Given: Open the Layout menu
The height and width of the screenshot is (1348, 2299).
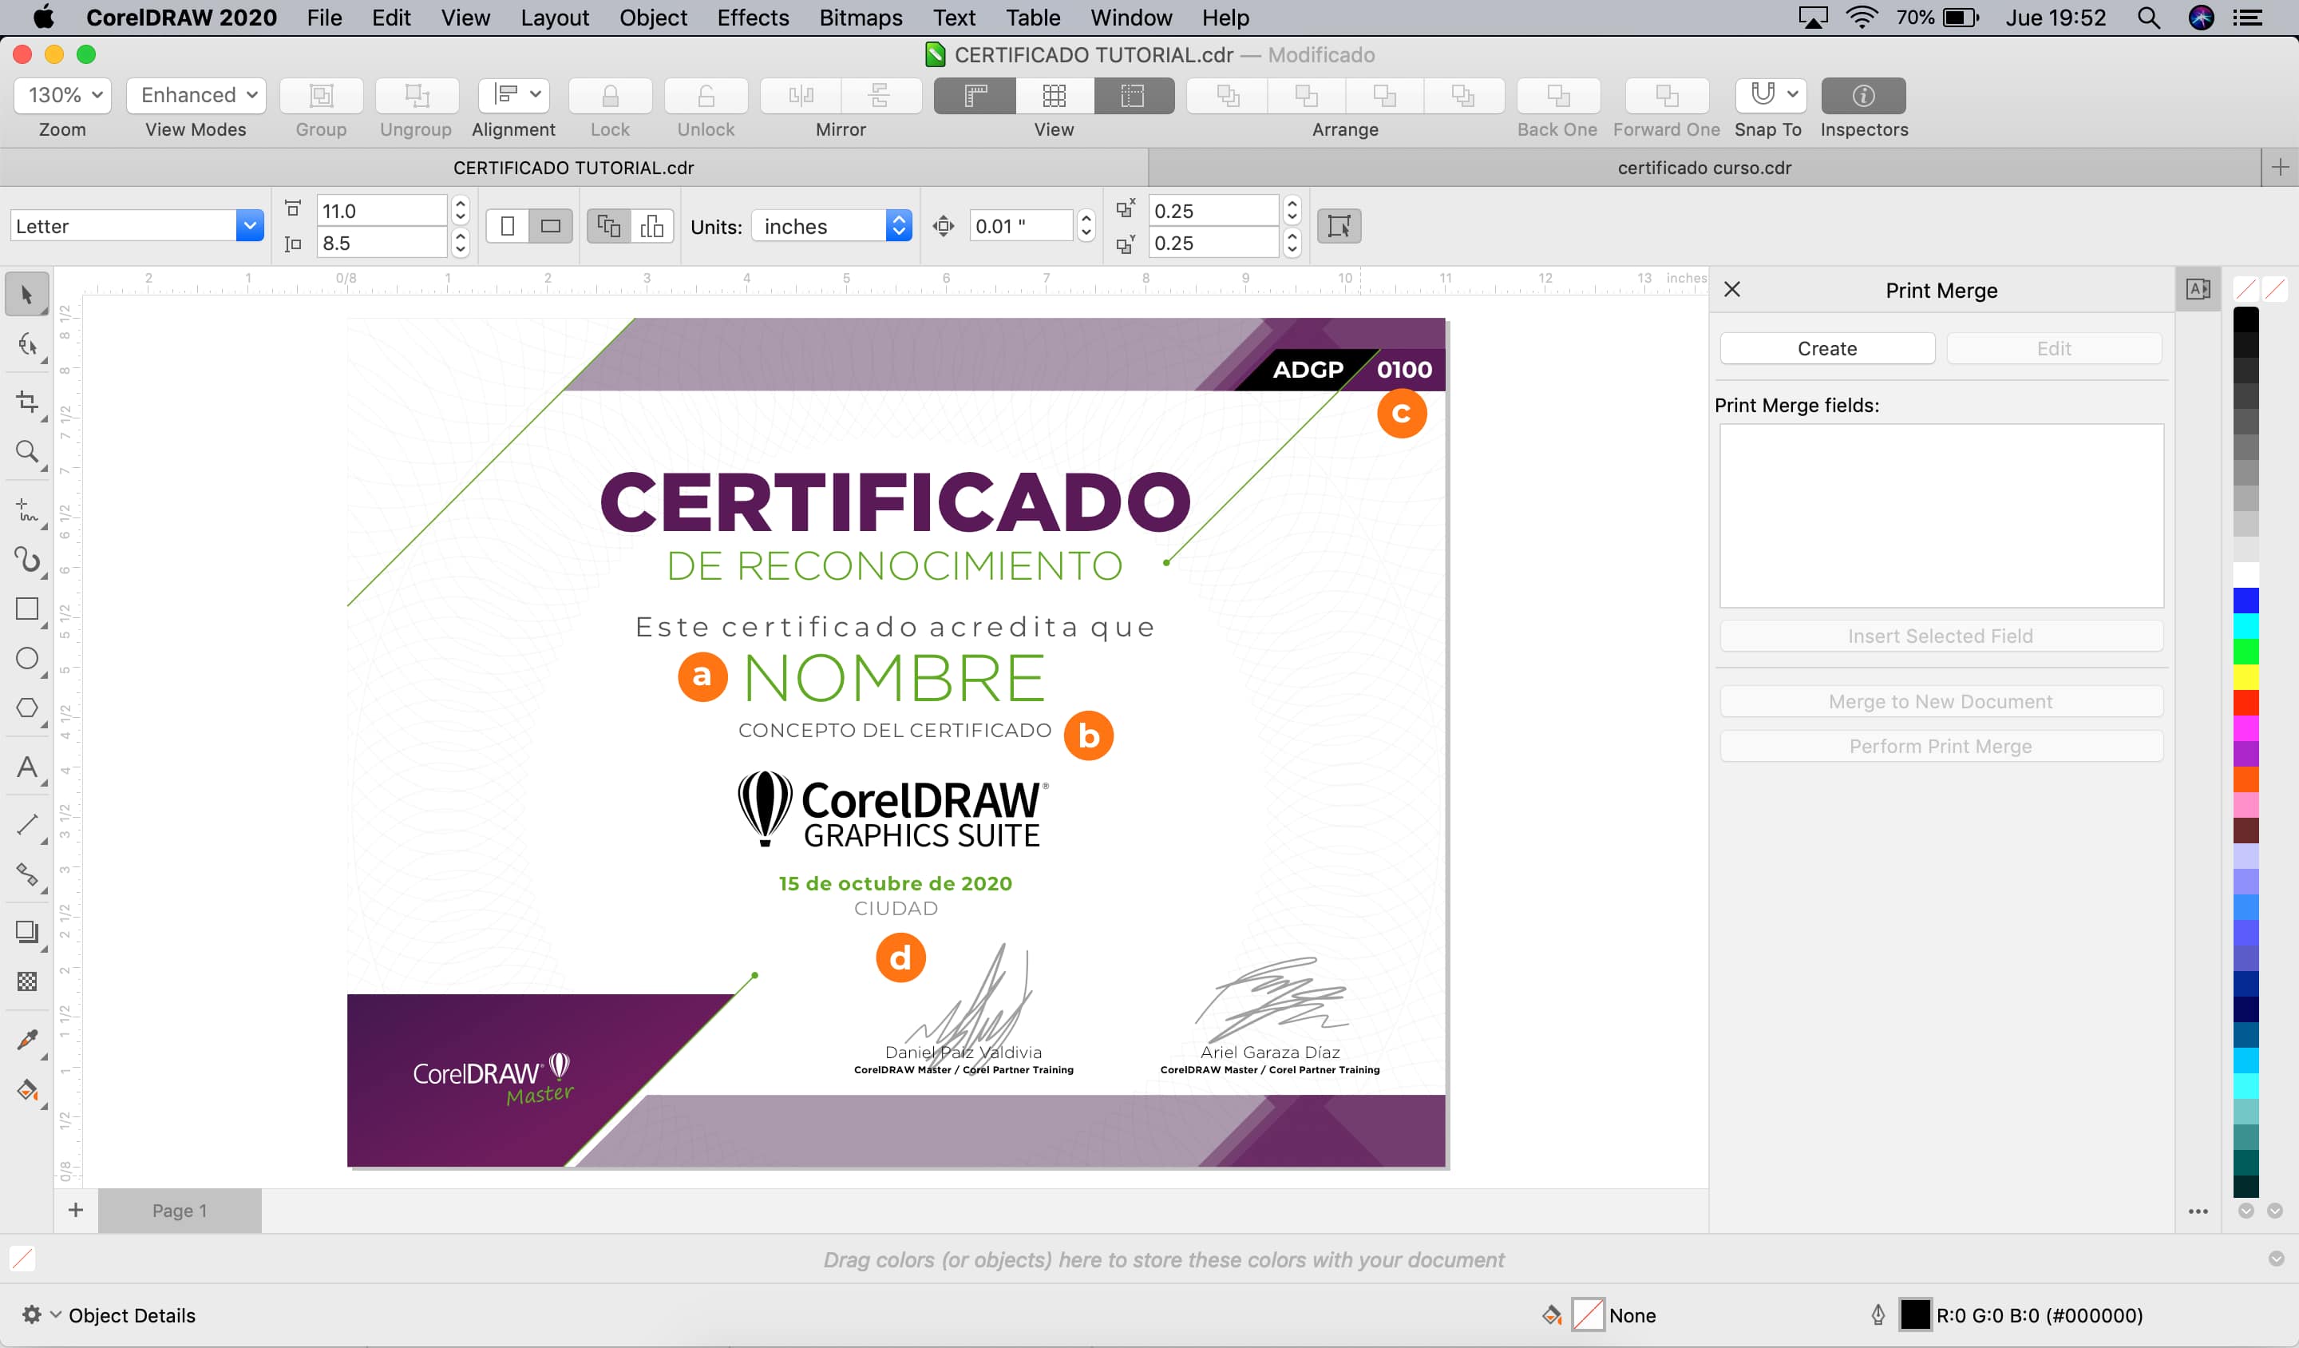Looking at the screenshot, I should [x=555, y=18].
